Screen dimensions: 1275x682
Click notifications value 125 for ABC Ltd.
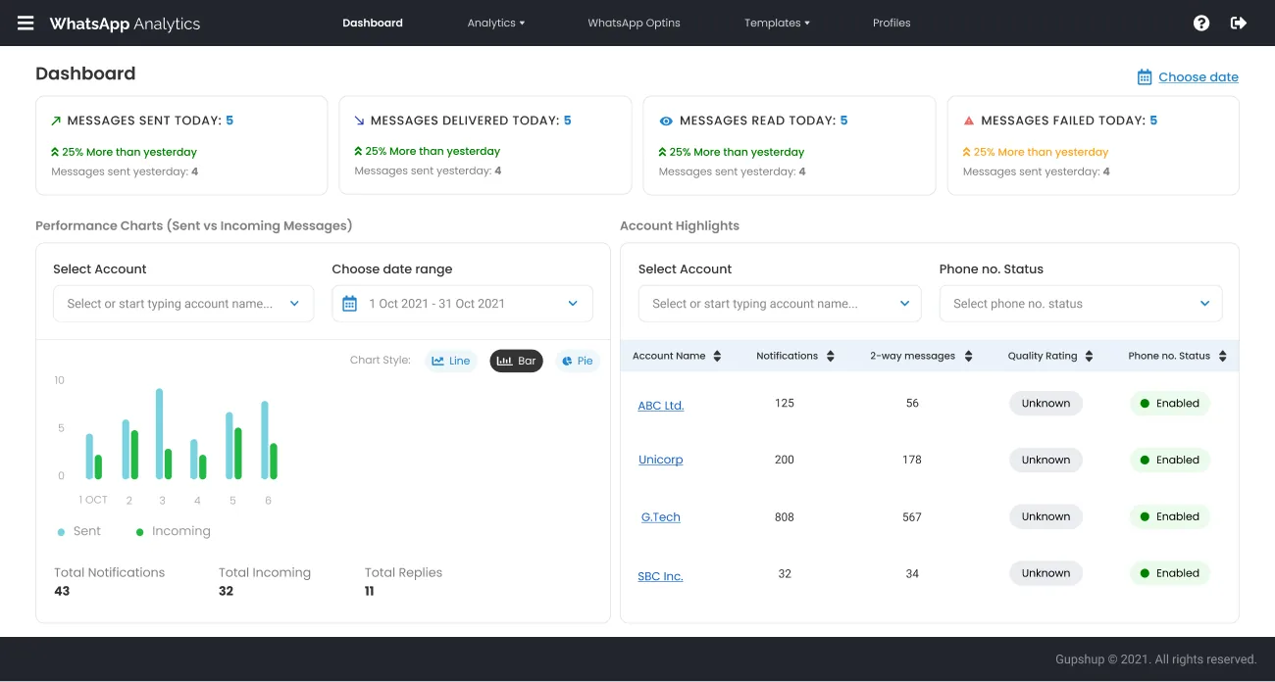[x=785, y=404]
